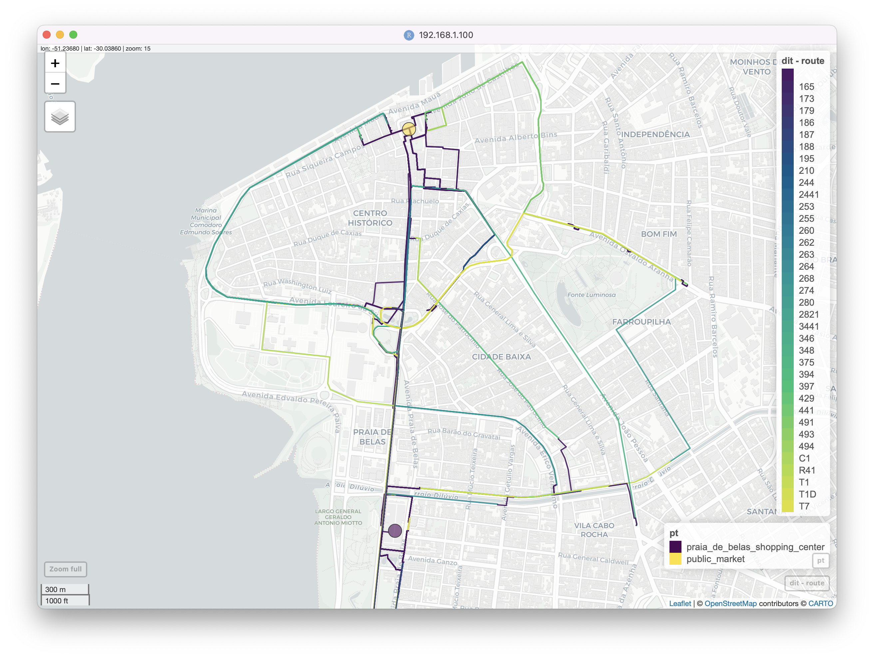Click the 1000 ft scale bar
This screenshot has width=874, height=658.
click(x=65, y=600)
